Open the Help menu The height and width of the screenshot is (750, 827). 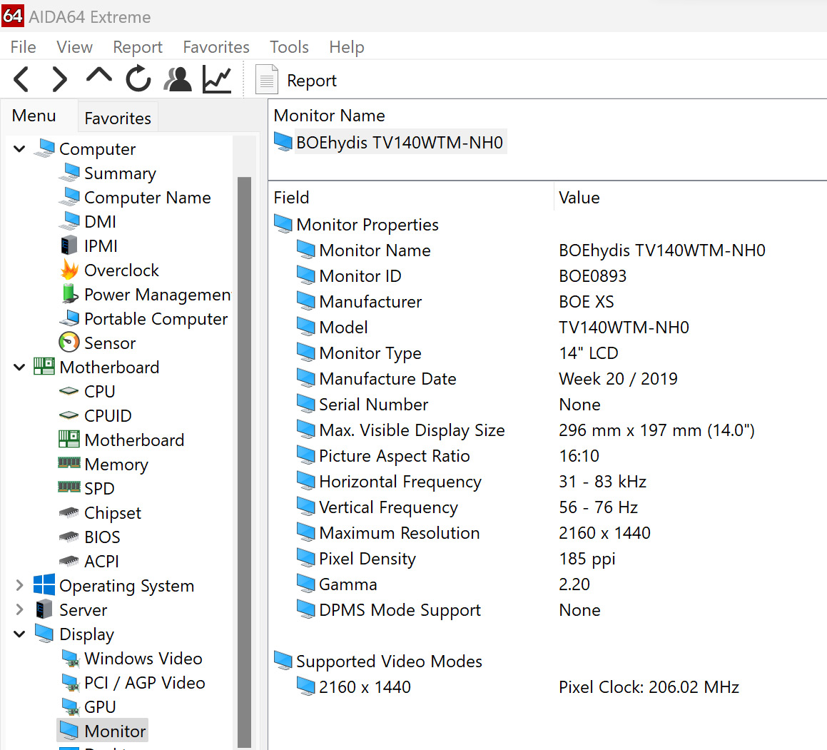[x=347, y=47]
